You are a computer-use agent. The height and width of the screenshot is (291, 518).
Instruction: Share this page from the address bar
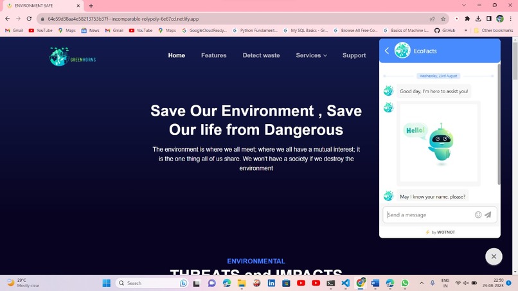[x=432, y=19]
